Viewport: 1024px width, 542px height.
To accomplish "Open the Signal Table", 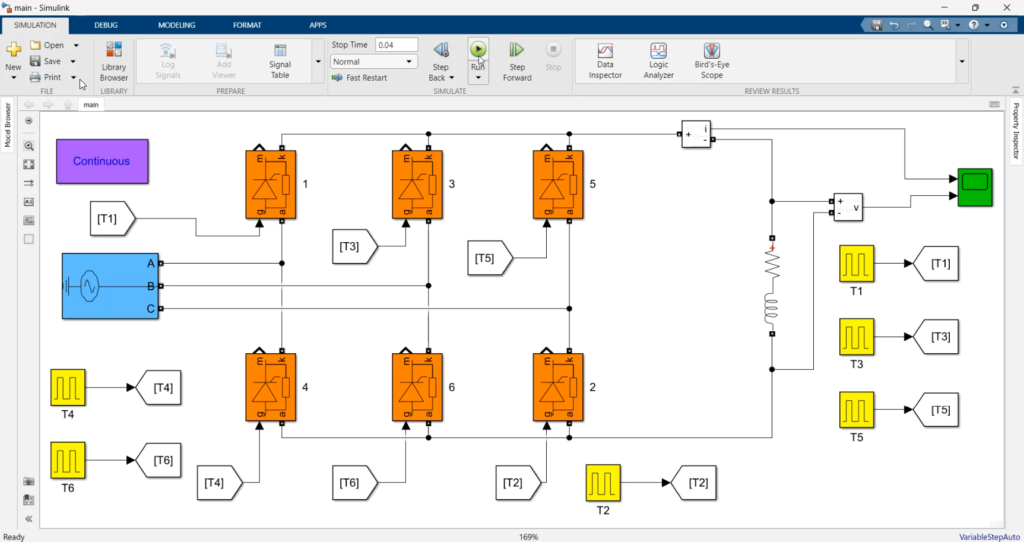I will click(280, 61).
